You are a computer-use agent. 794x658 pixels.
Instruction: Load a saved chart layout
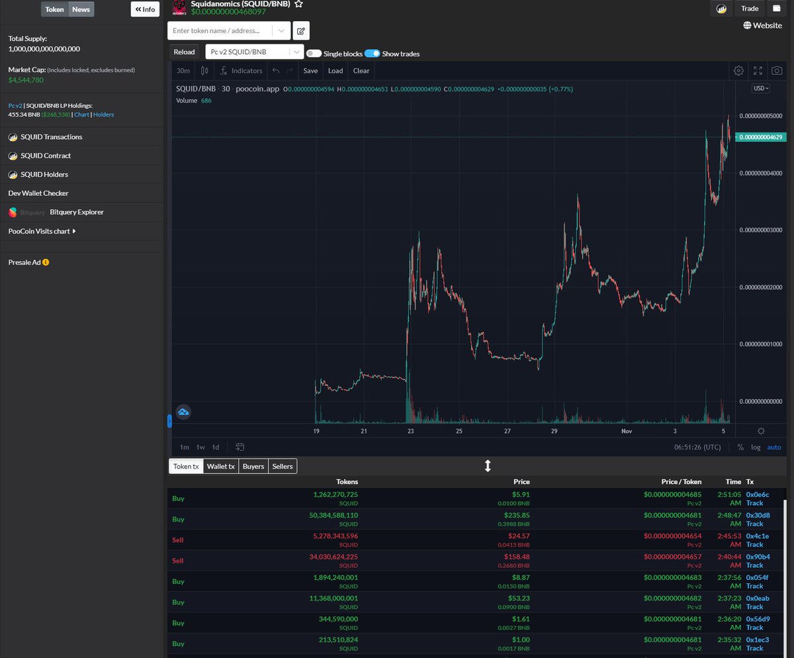(335, 71)
